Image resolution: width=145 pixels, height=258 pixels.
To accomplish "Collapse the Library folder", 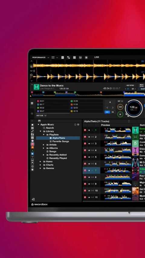I will tap(40, 131).
